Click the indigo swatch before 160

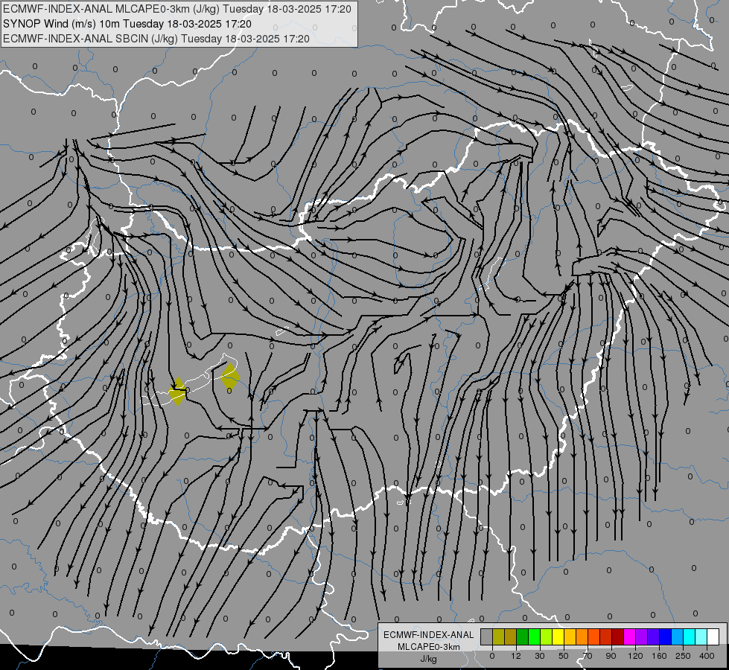pyautogui.click(x=654, y=637)
